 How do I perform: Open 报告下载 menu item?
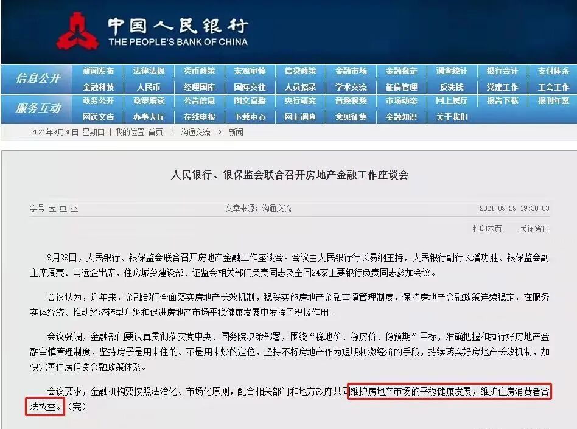point(502,100)
